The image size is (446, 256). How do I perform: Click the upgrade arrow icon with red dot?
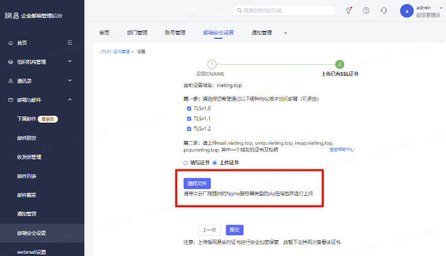pos(348,11)
